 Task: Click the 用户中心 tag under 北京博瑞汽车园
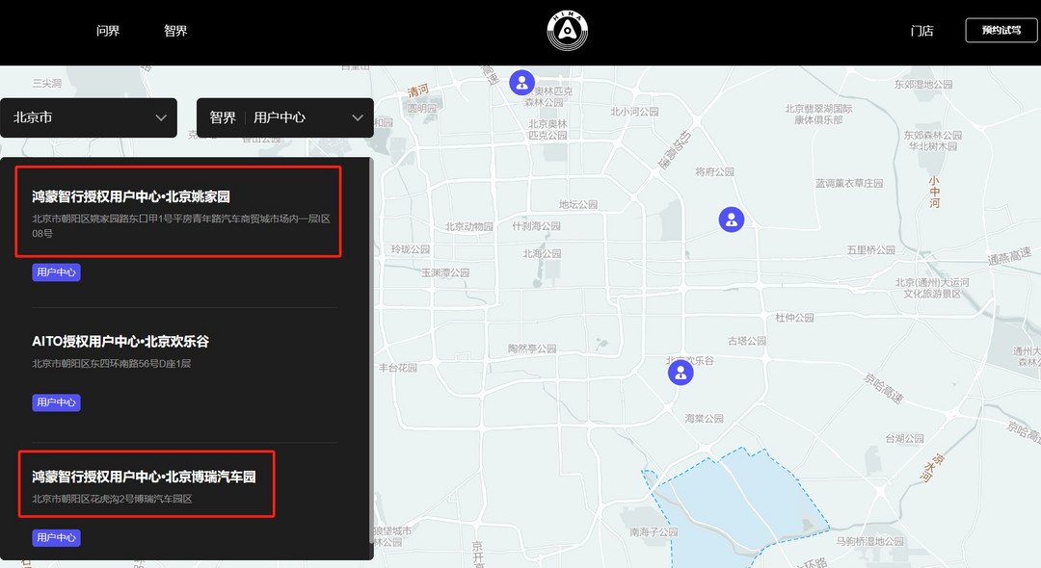[x=57, y=537]
